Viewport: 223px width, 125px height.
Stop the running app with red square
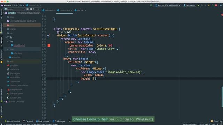pos(216,5)
